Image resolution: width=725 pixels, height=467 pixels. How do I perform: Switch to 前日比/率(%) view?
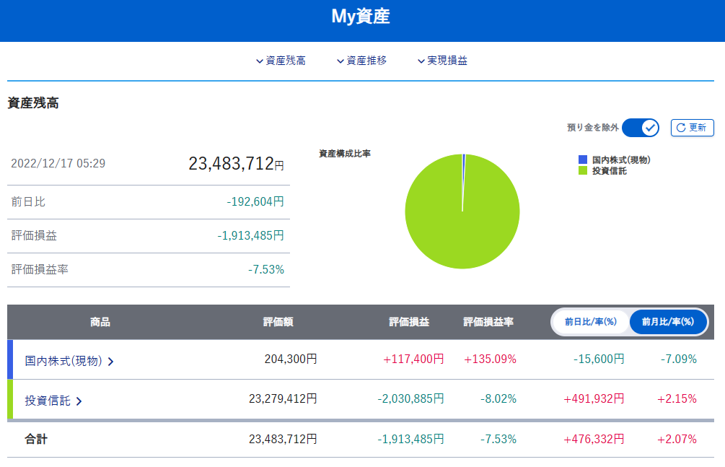(590, 322)
